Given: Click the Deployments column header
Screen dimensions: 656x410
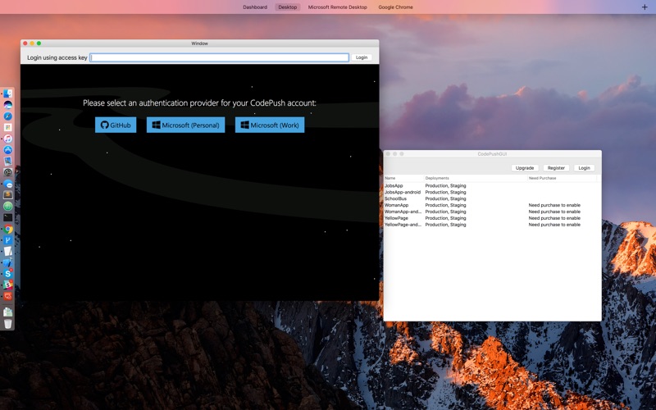Looking at the screenshot, I should click(476, 178).
